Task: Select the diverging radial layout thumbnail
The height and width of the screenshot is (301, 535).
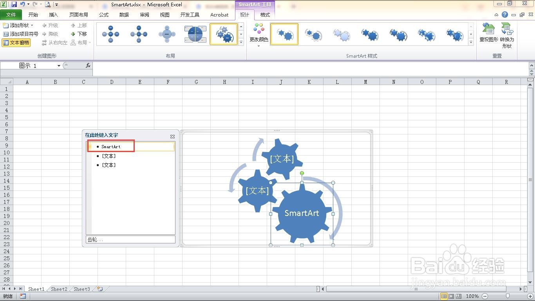Action: tap(139, 34)
